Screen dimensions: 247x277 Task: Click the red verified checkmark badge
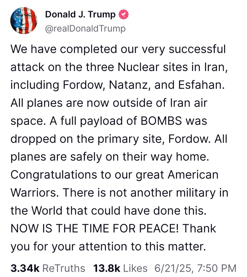(x=123, y=15)
